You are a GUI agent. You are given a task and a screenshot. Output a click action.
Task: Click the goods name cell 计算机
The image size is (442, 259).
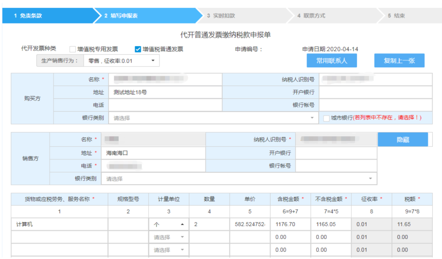point(59,224)
